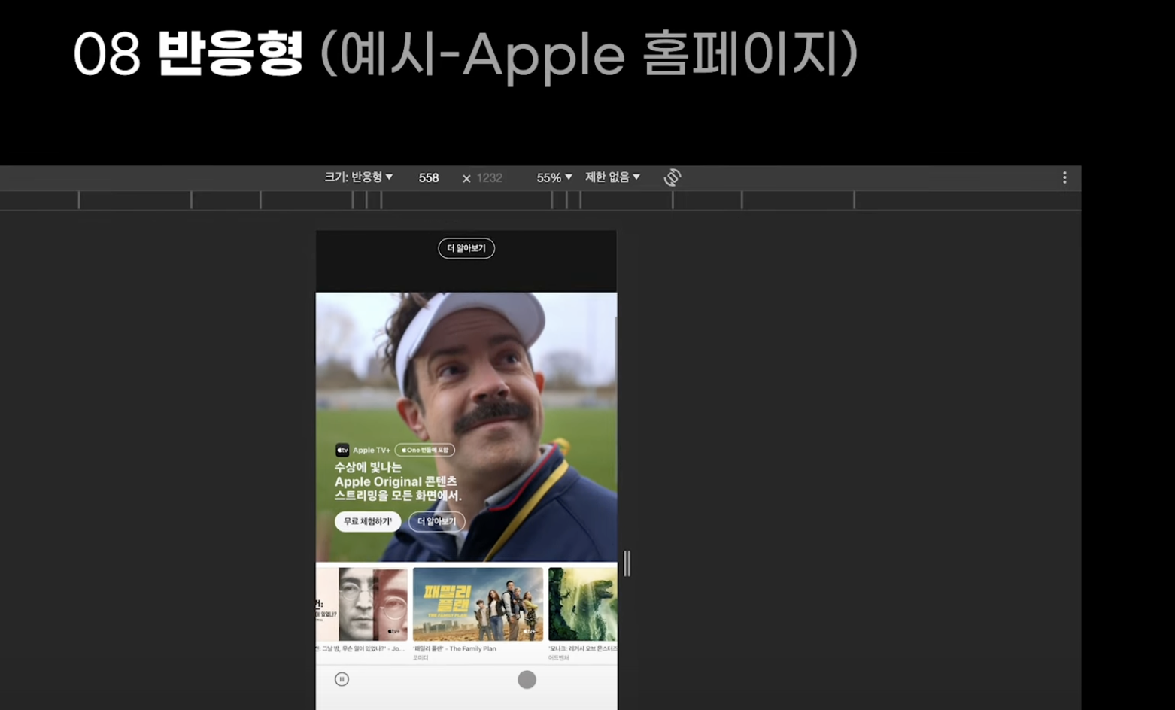Open the 55% zoom dropdown

pos(554,177)
